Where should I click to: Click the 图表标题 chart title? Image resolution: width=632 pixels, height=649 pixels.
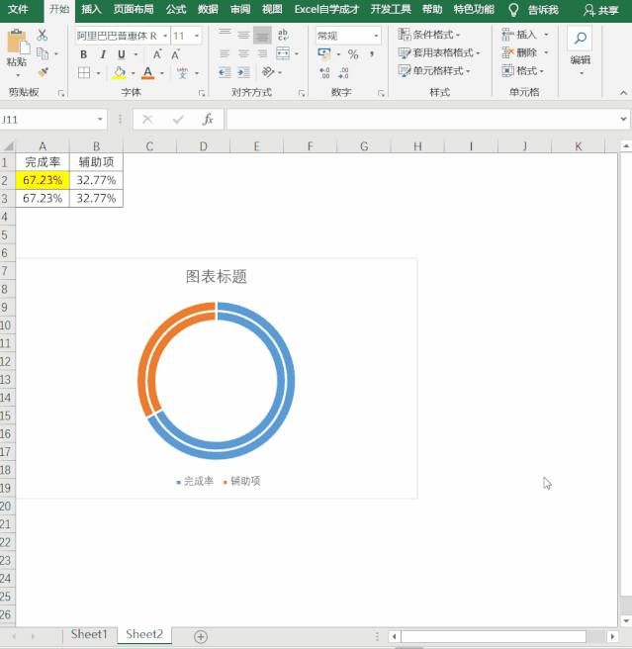[x=217, y=277]
